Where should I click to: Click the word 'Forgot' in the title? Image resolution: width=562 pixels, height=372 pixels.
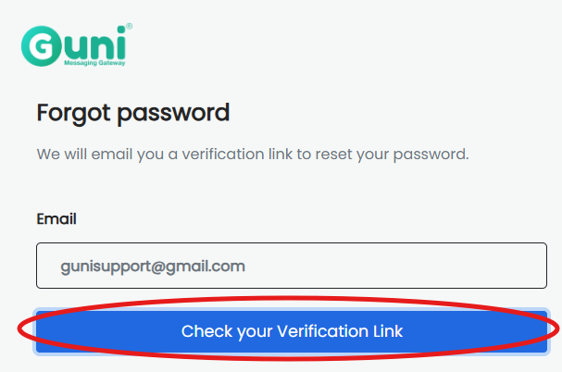(x=73, y=113)
